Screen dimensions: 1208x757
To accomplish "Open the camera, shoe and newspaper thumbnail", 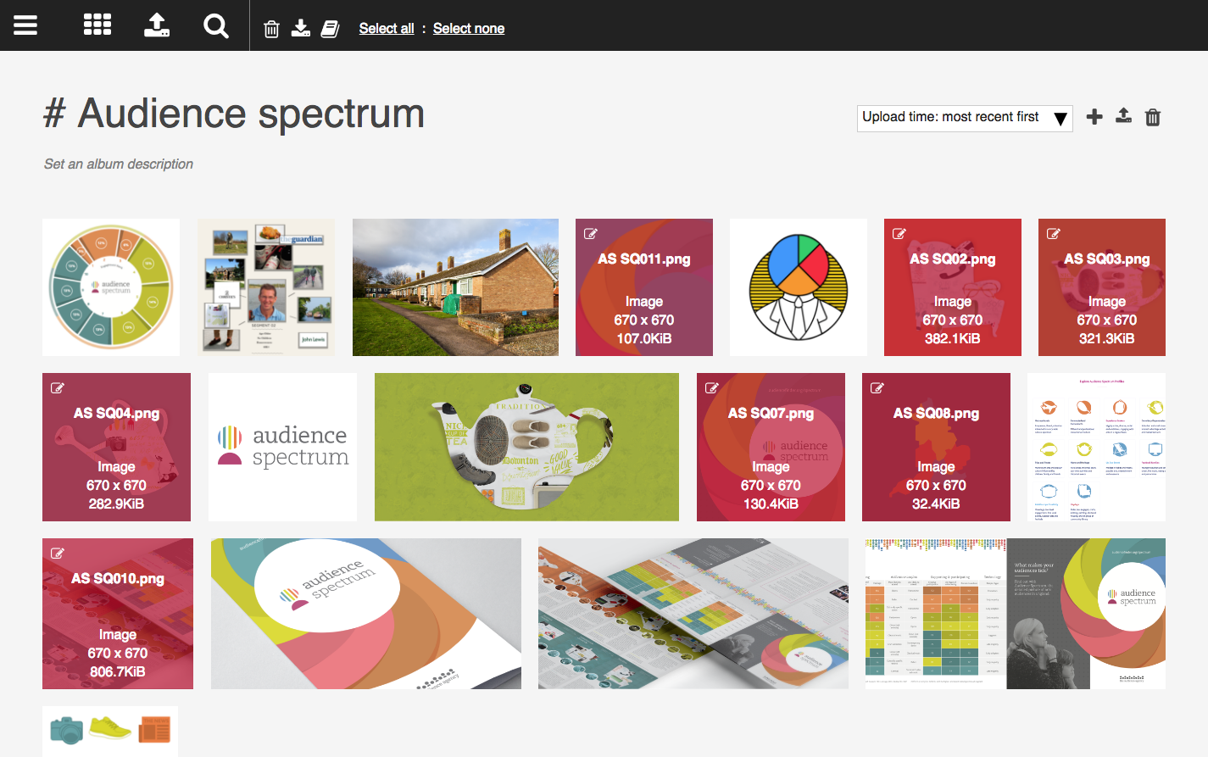I will [x=110, y=731].
